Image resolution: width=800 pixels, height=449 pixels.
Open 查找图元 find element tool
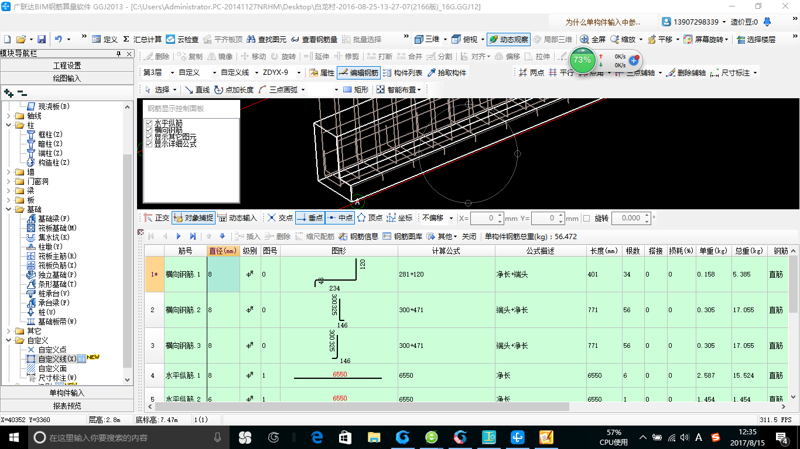click(x=267, y=39)
